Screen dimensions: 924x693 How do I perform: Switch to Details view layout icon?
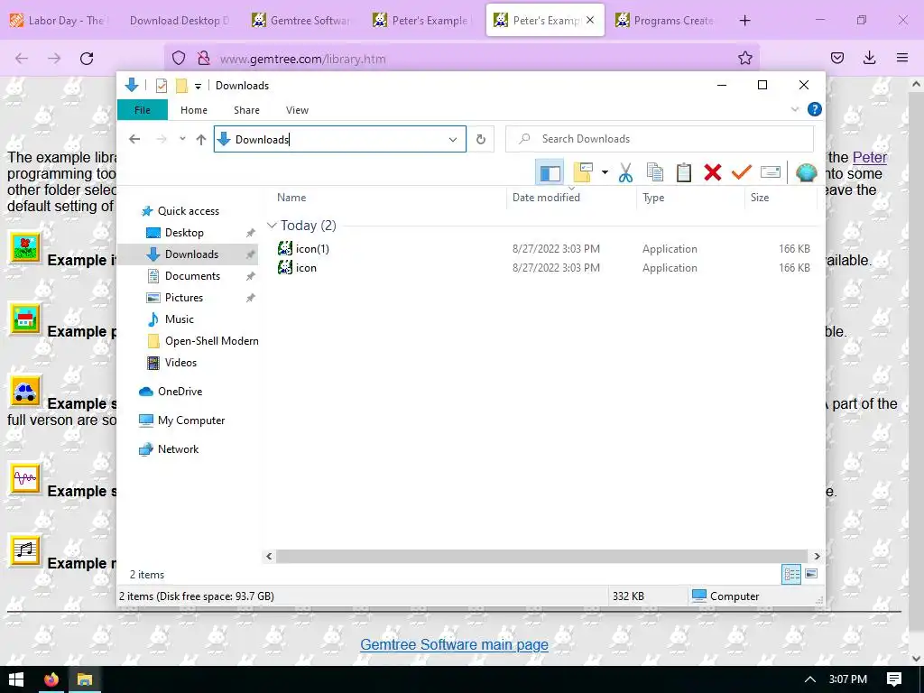[x=790, y=574]
